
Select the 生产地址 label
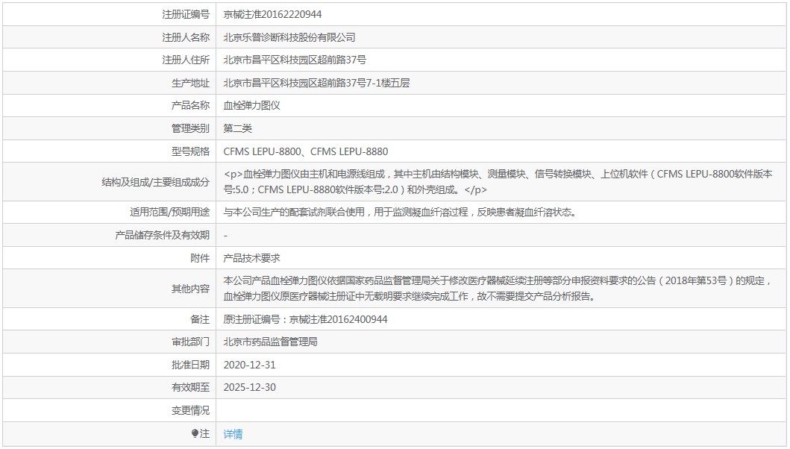tap(190, 83)
